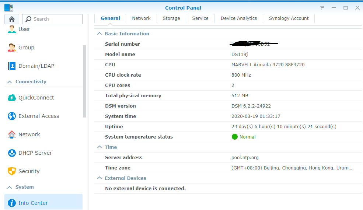Click the Total physical memory label

click(x=133, y=96)
